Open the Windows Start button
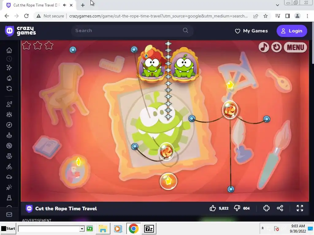 [x=8, y=228]
